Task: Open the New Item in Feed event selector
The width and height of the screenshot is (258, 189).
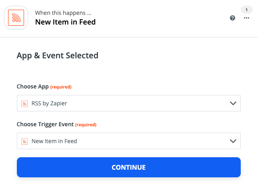Action: [x=128, y=141]
